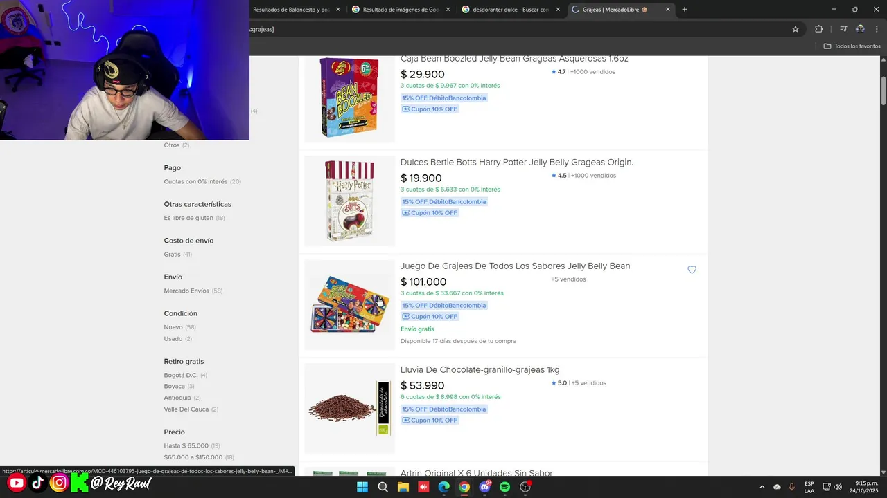
Task: Open the Chrome extensions puzzle icon
Action: pyautogui.click(x=819, y=29)
